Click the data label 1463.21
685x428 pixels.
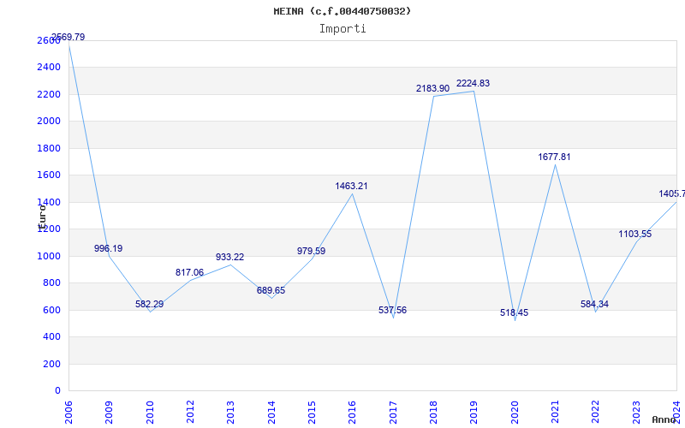[x=351, y=186]
